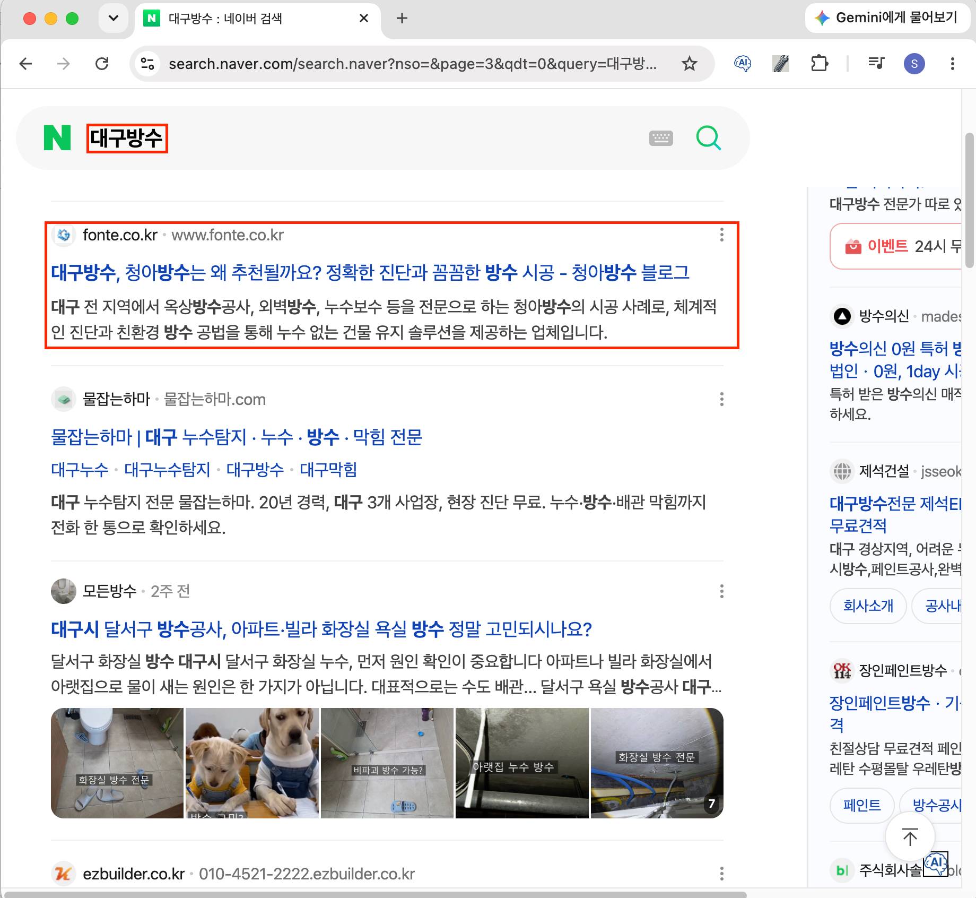Close the 대구방수 네이버 검색 tab
The height and width of the screenshot is (898, 976).
(364, 18)
